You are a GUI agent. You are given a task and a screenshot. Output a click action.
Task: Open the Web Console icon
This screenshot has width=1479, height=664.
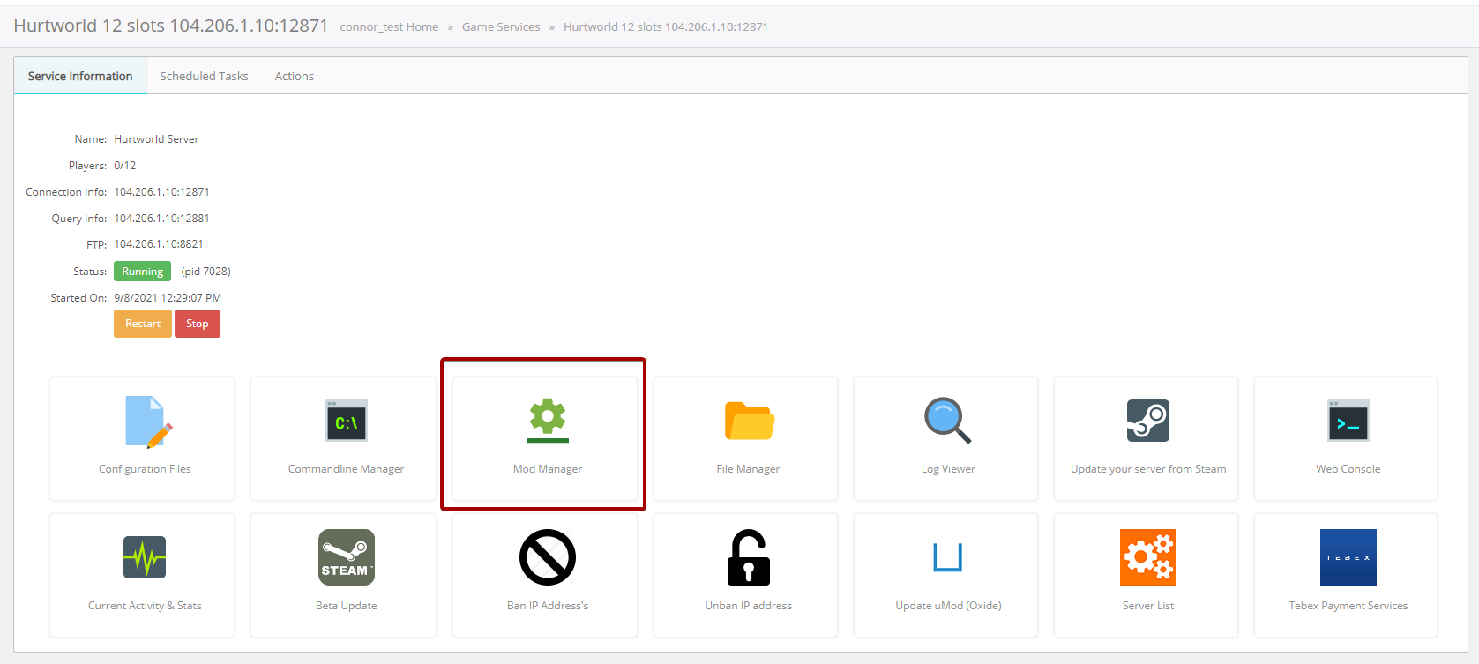pos(1348,421)
